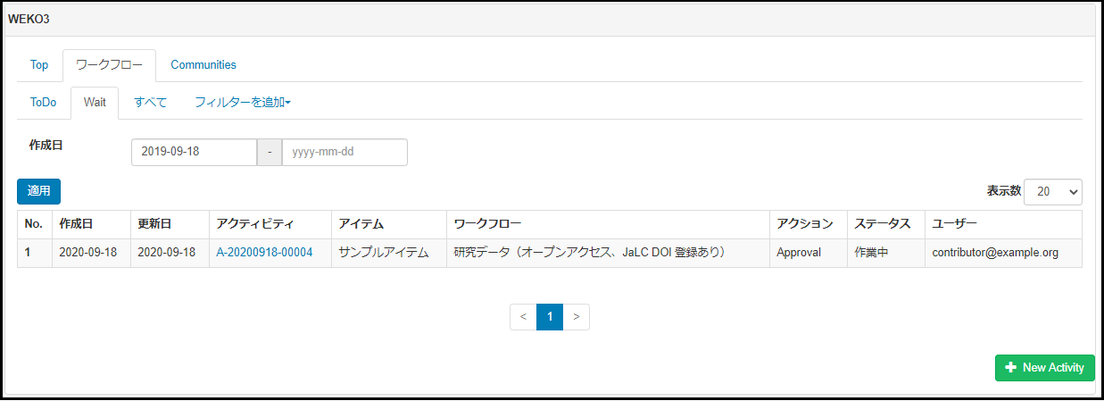Click the plus icon on New Activity

pyautogui.click(x=1010, y=368)
